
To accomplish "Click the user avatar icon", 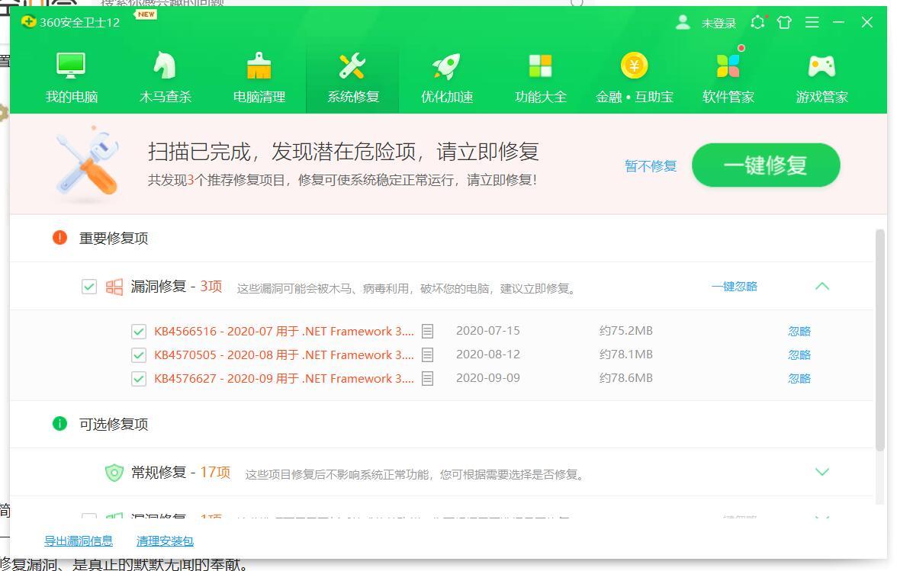I will [683, 22].
